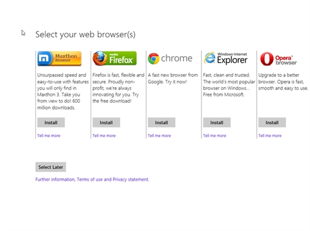
Task: Choose the Select Later button
Action: pos(51,167)
